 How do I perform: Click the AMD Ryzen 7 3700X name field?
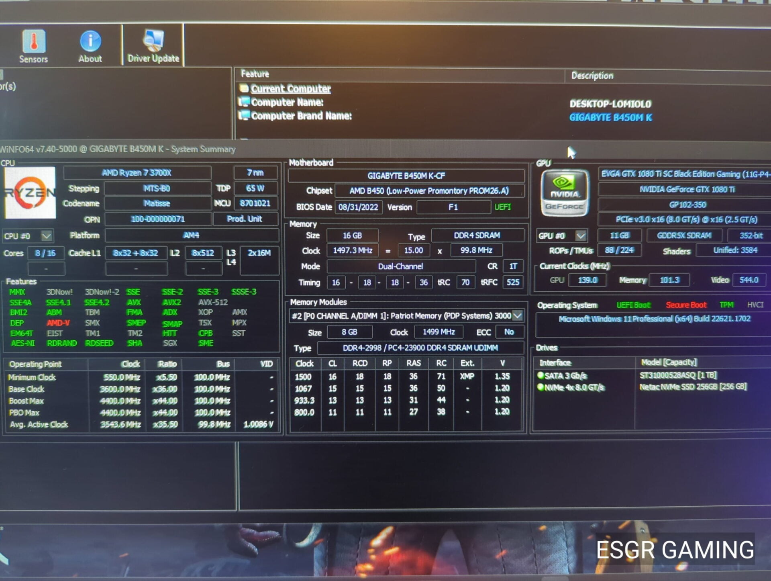[137, 173]
